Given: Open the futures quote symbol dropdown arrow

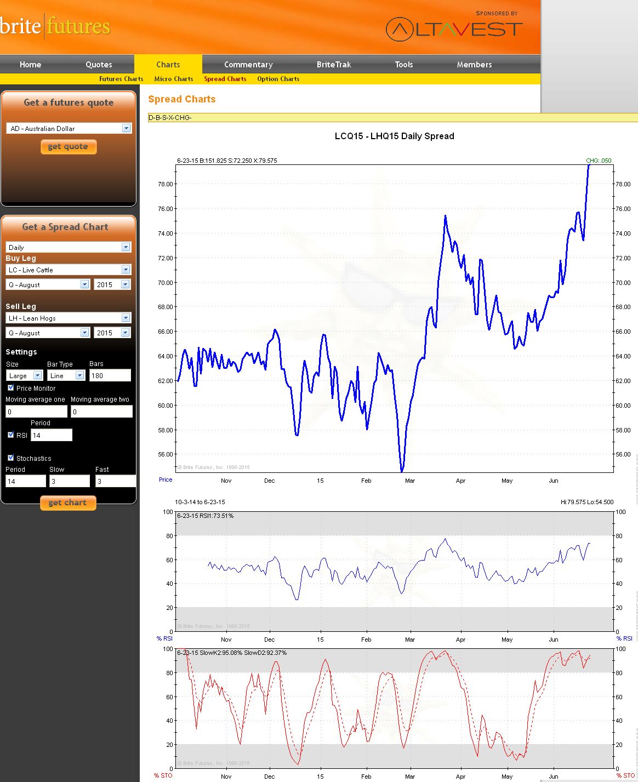Looking at the screenshot, I should pyautogui.click(x=126, y=128).
